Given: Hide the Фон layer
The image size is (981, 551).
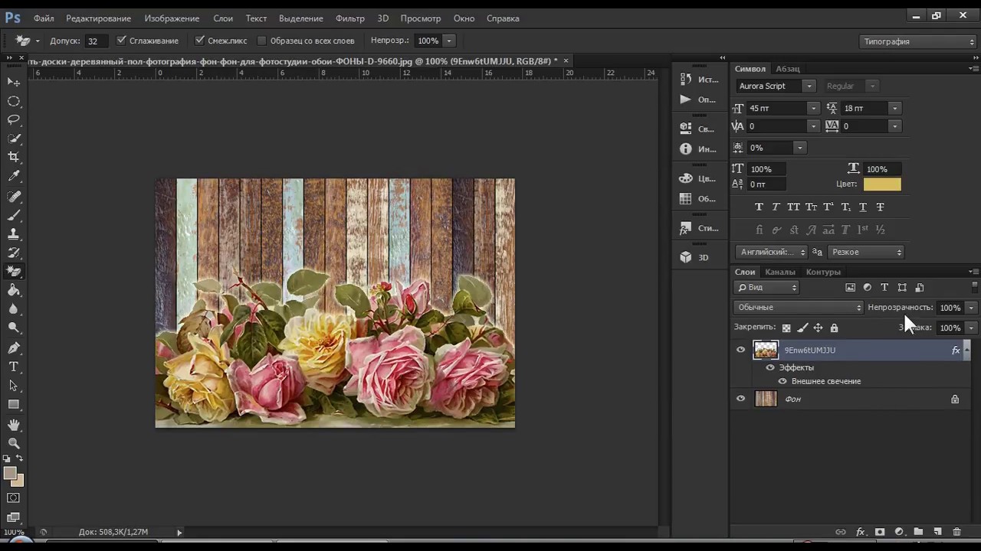Looking at the screenshot, I should 740,399.
